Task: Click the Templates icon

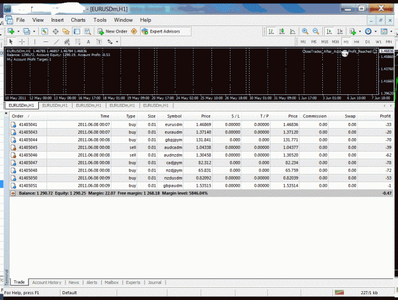Action: pyautogui.click(x=384, y=31)
